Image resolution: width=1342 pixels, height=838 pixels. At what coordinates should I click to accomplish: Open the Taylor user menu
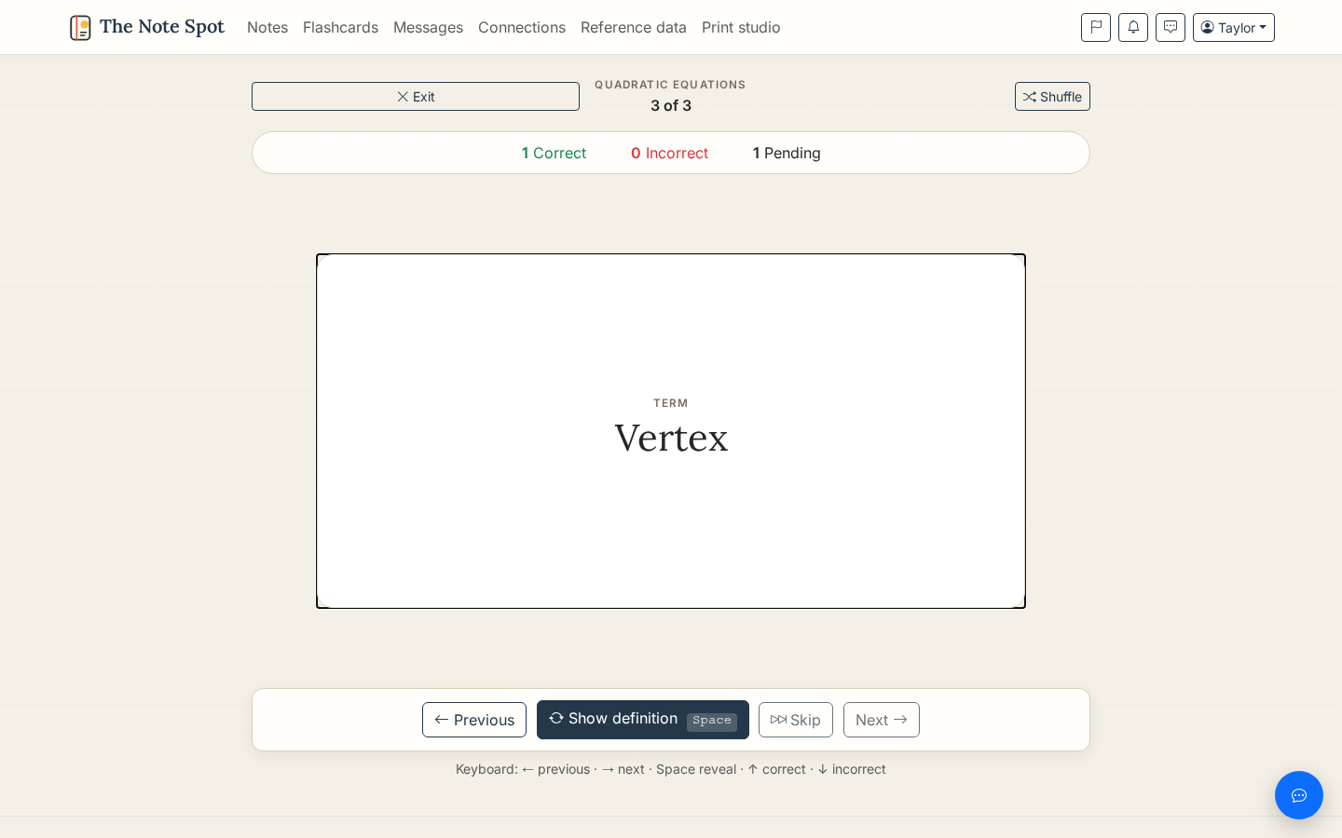[1234, 27]
